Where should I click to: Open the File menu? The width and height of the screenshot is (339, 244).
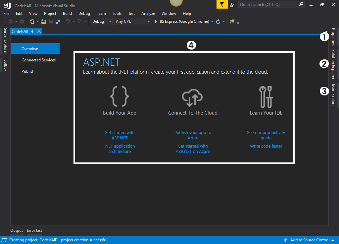[x=6, y=13]
